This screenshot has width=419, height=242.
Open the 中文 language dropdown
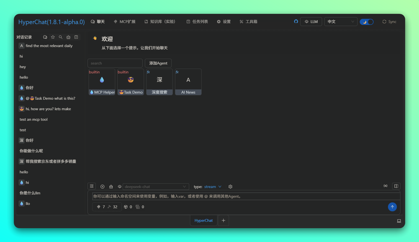click(341, 22)
